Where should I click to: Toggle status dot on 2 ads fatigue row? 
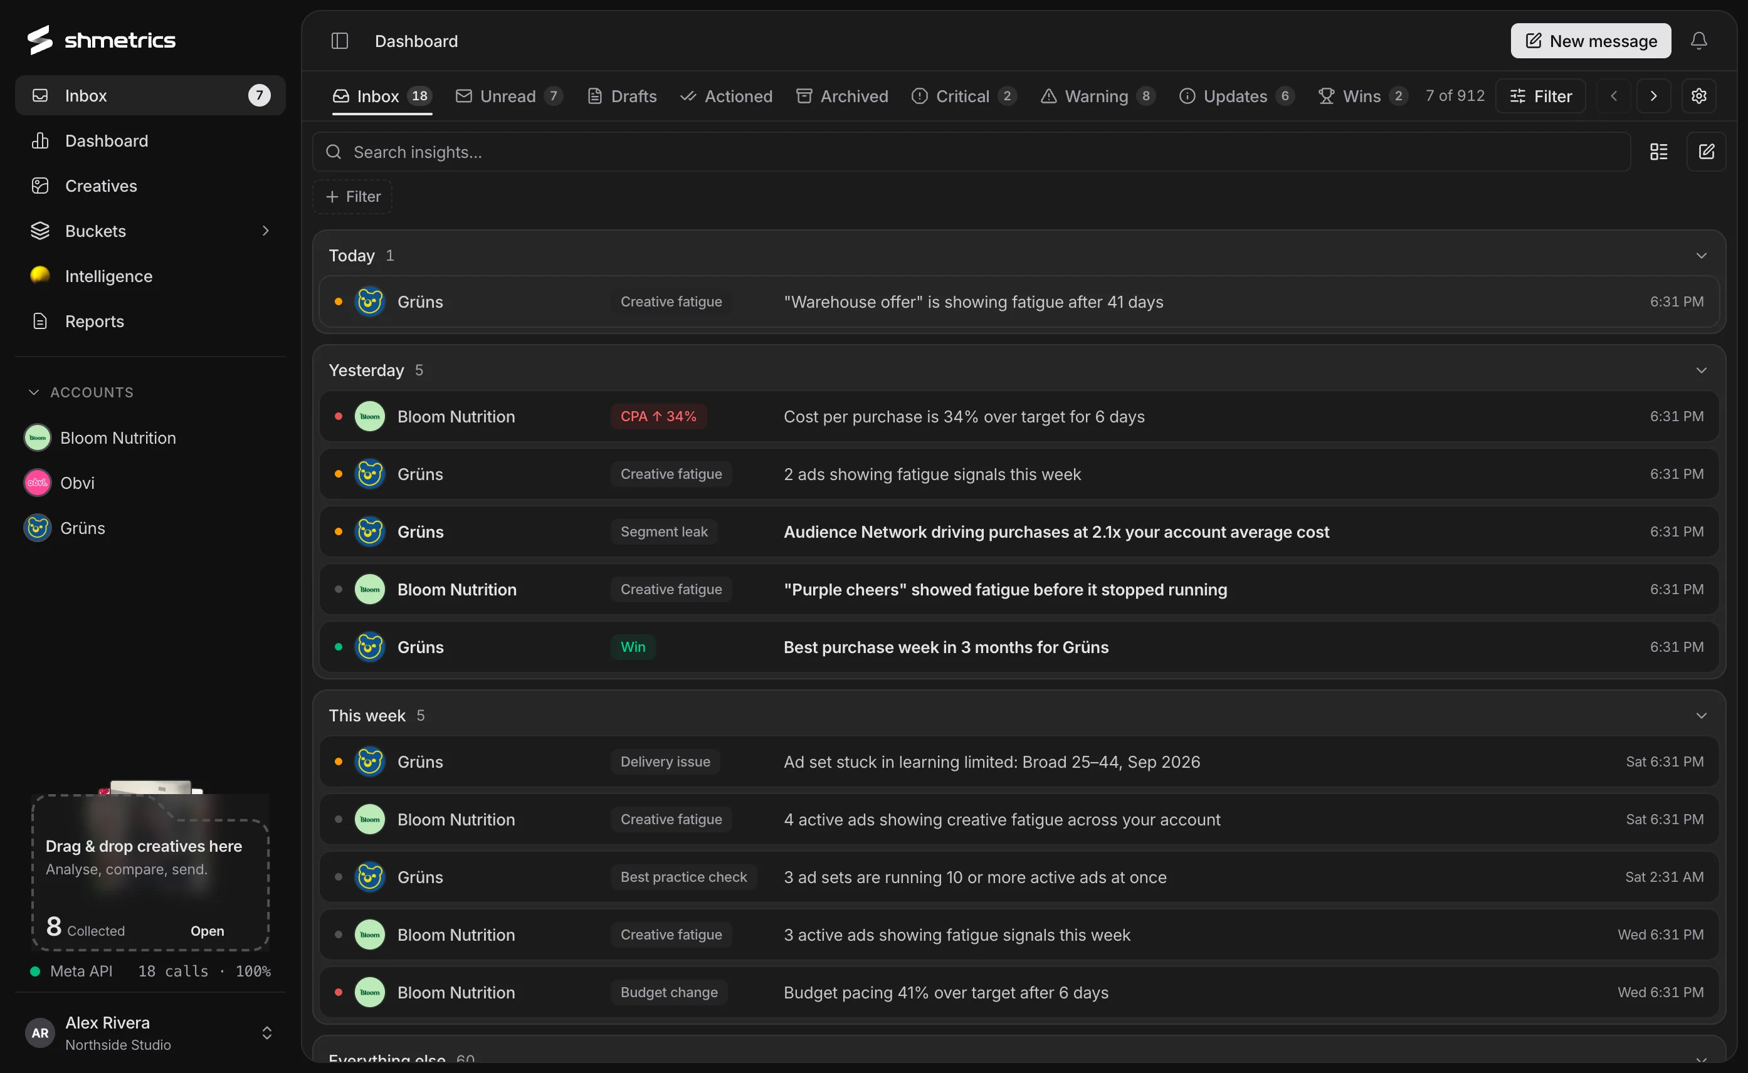(339, 474)
